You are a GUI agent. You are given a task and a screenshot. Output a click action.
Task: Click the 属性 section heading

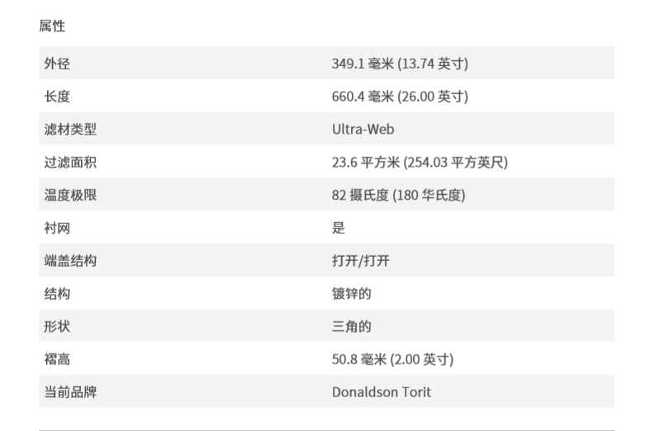[x=52, y=26]
